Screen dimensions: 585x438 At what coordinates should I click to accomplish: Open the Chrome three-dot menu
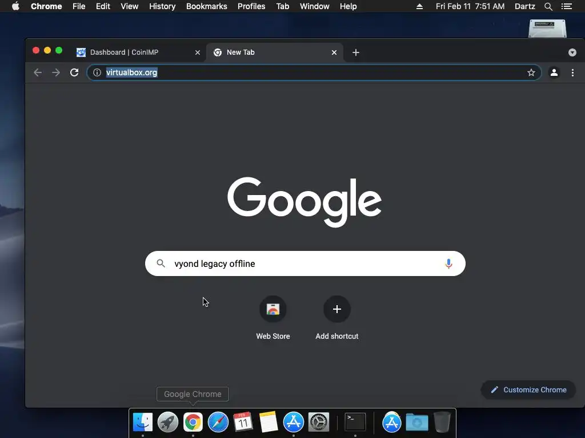pos(572,72)
